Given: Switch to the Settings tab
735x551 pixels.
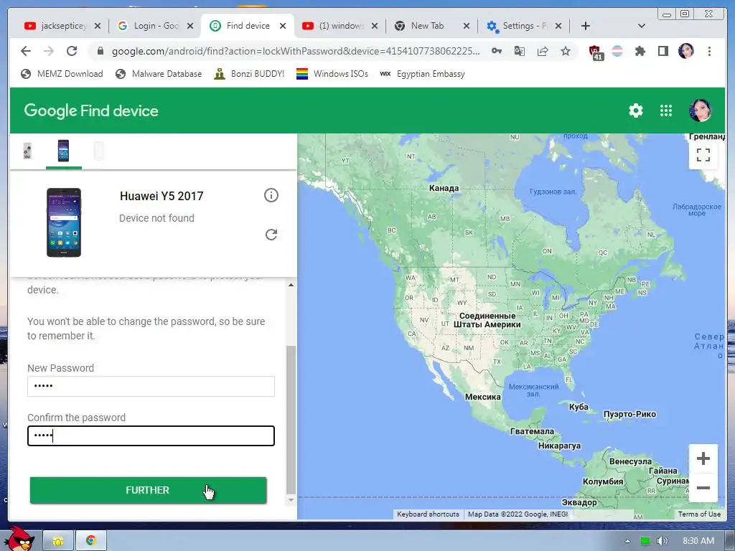Looking at the screenshot, I should tap(524, 26).
